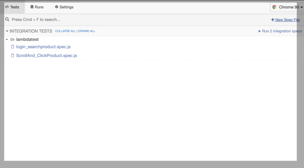The width and height of the screenshot is (304, 168).
Task: Click the COLLAPSE ALL link
Action: [65, 31]
